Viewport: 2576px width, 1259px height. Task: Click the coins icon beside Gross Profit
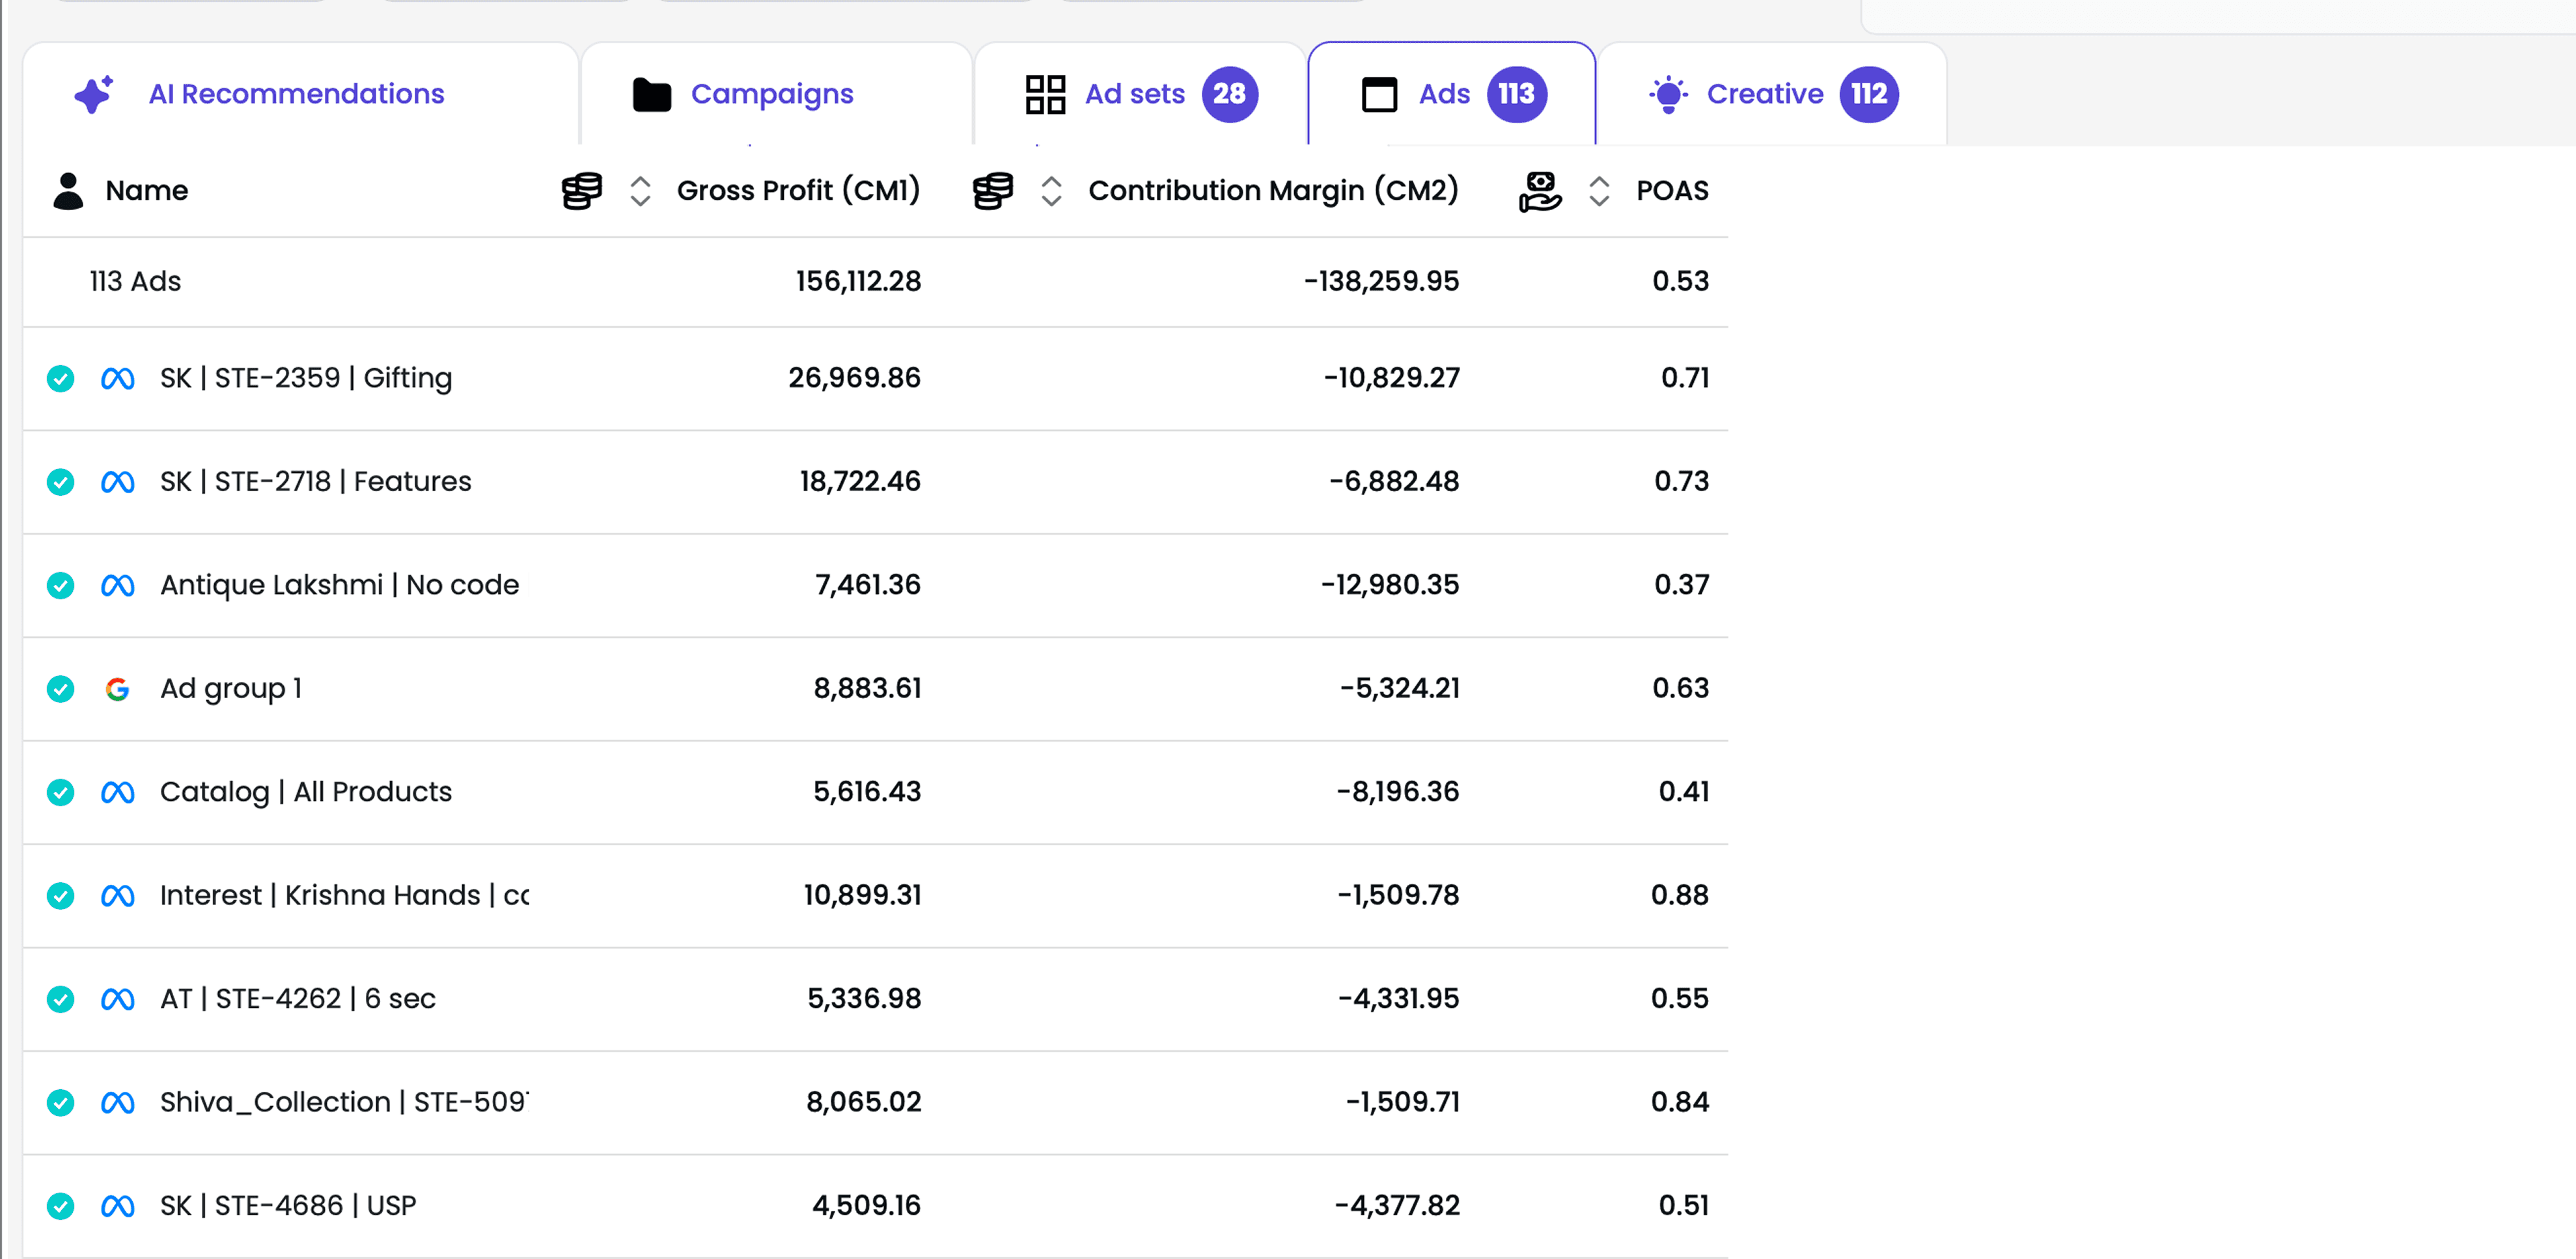coord(582,191)
